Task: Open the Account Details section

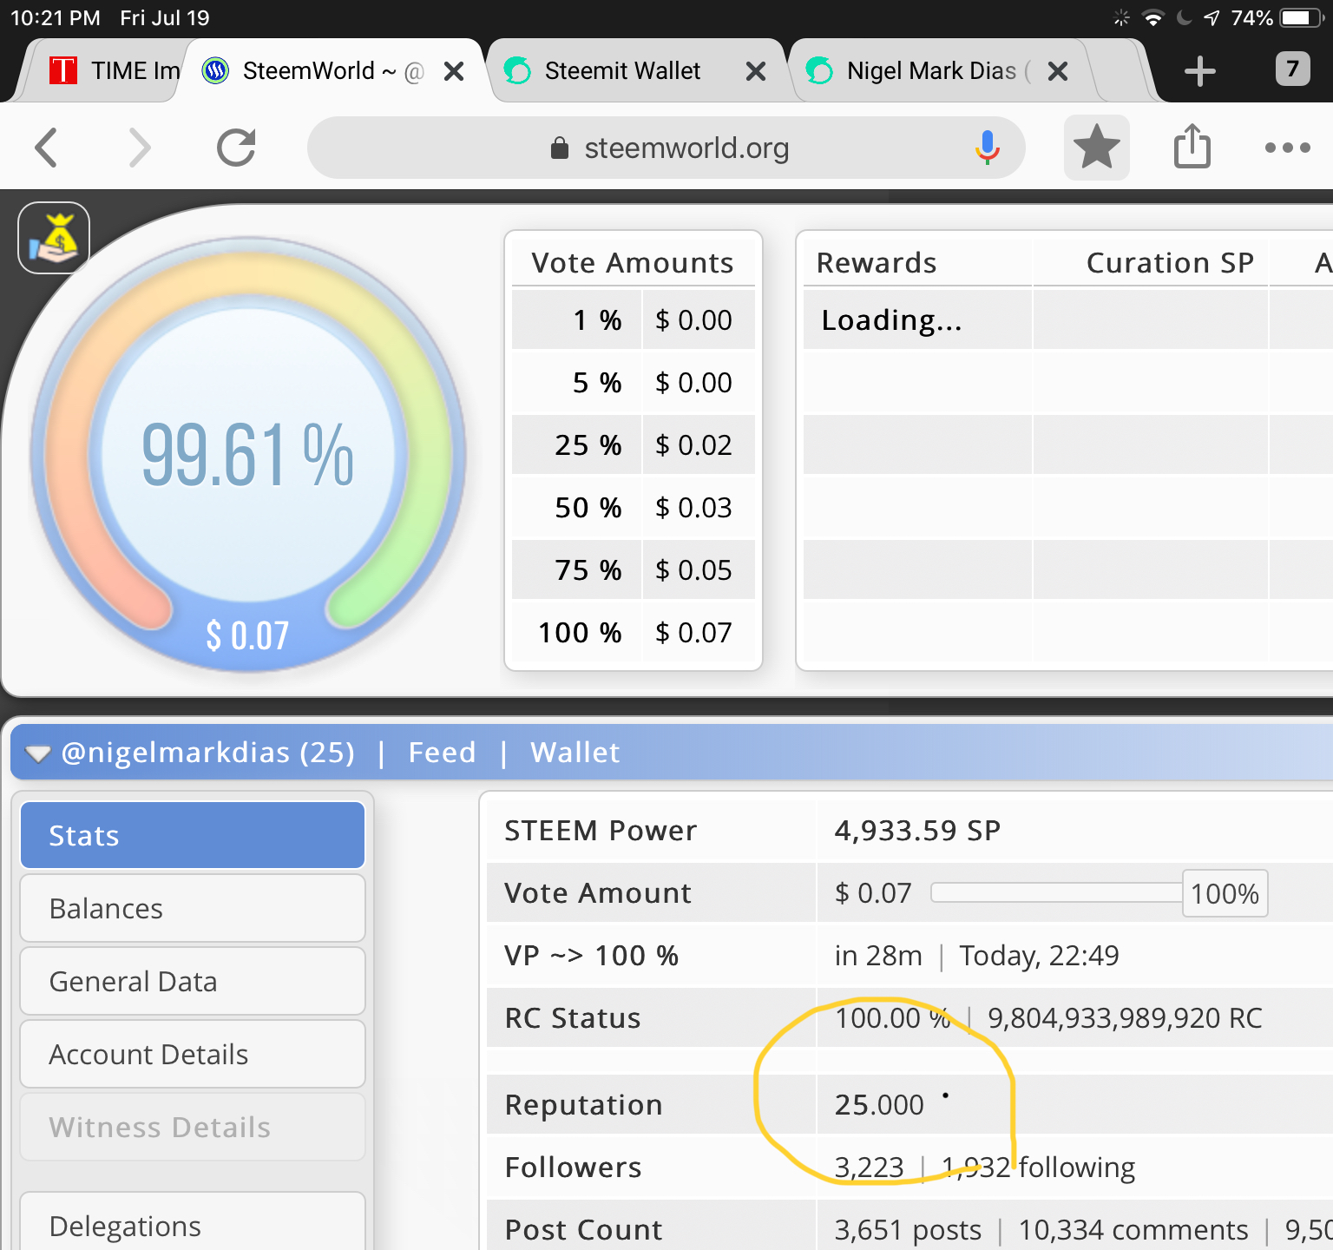Action: [x=193, y=1054]
